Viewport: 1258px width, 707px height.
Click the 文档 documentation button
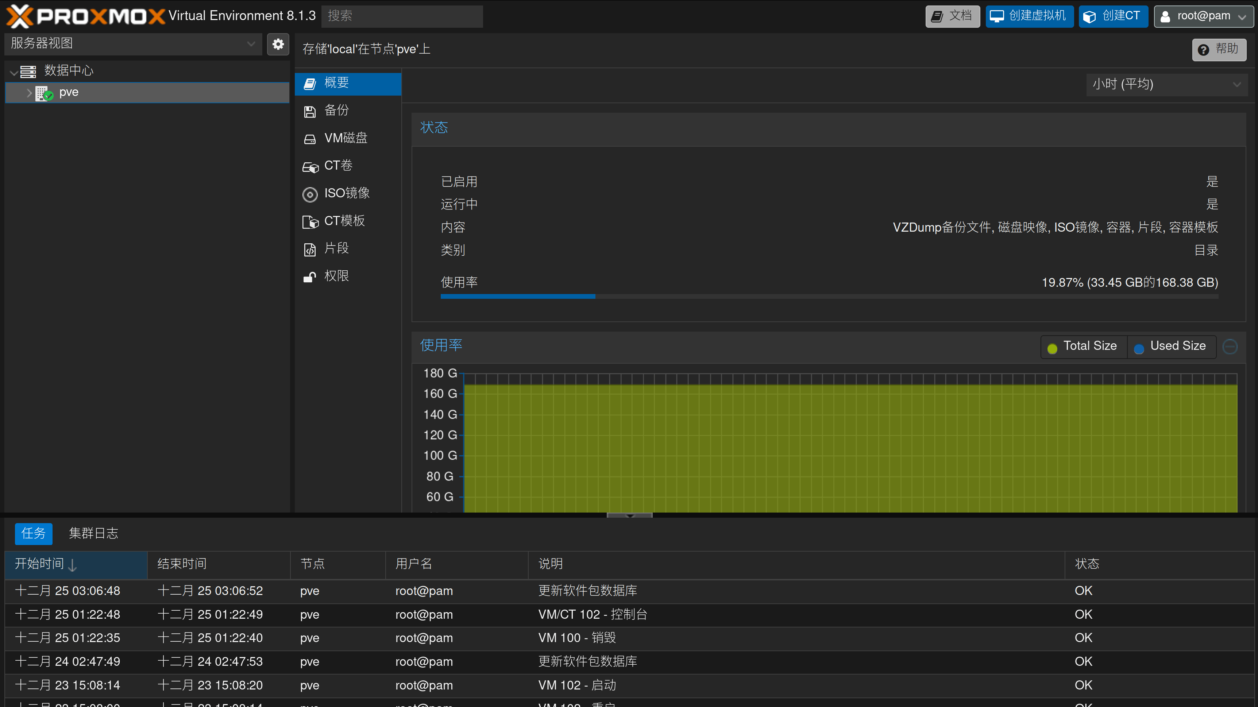pyautogui.click(x=952, y=17)
